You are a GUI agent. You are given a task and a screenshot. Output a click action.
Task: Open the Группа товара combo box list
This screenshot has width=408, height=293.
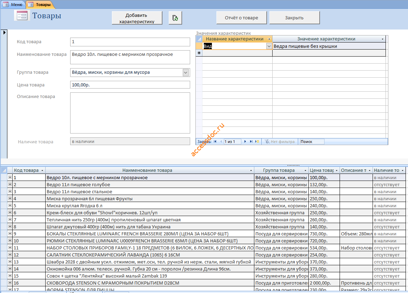pyautogui.click(x=186, y=72)
